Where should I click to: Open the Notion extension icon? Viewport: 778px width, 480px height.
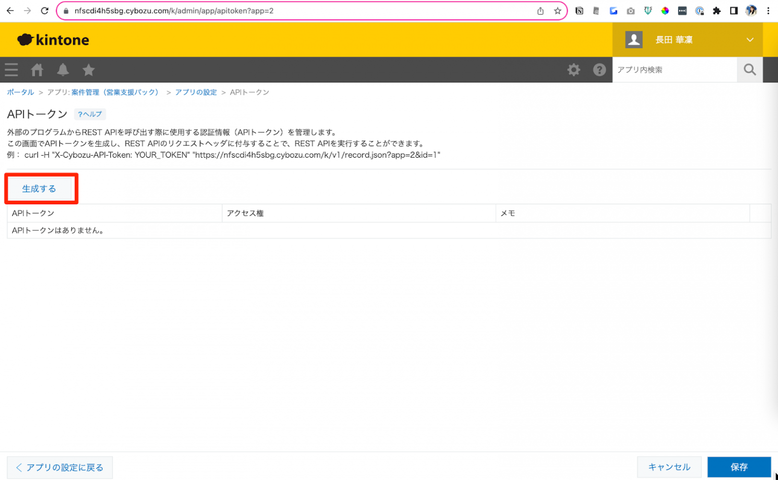point(579,11)
